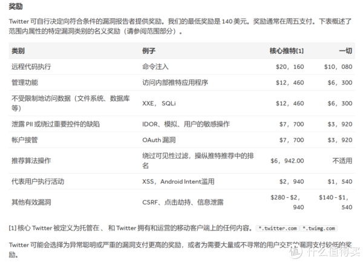Select the 推荐算法操作 category cell
Screen dimensions: 363x262
pos(31,160)
